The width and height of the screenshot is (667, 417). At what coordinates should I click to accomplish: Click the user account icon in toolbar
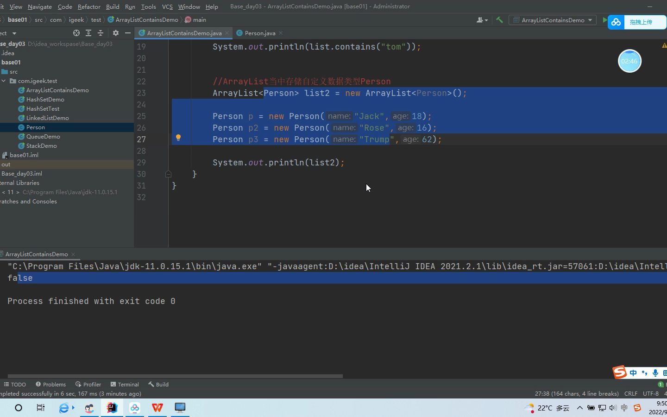click(480, 20)
